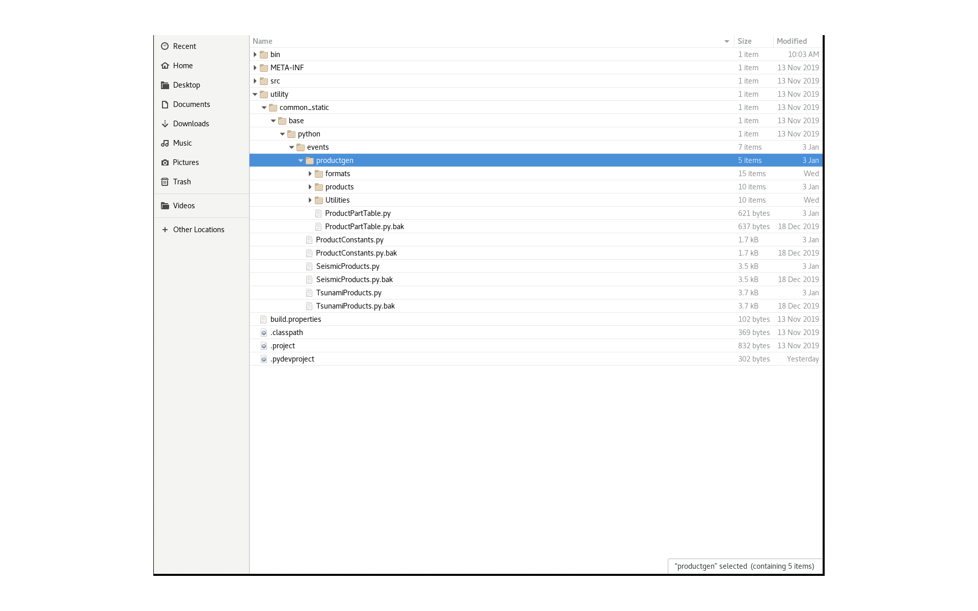Click the Downloads arrow icon in sidebar
Viewport: 978px width, 611px height.
(x=165, y=124)
